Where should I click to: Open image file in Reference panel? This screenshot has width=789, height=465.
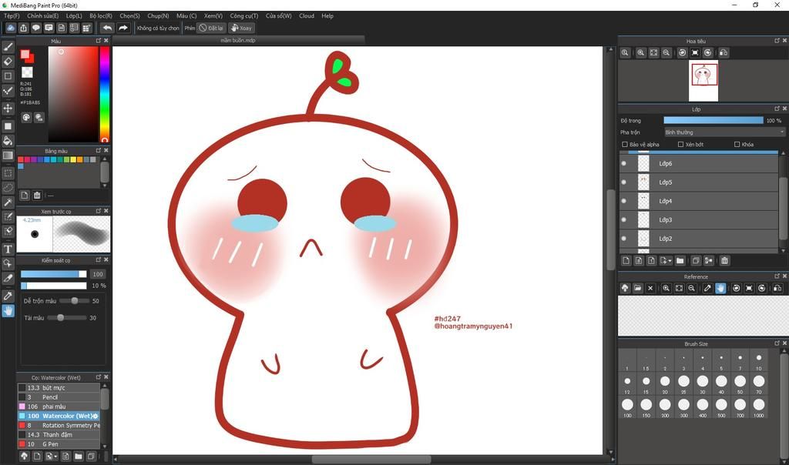pos(637,288)
